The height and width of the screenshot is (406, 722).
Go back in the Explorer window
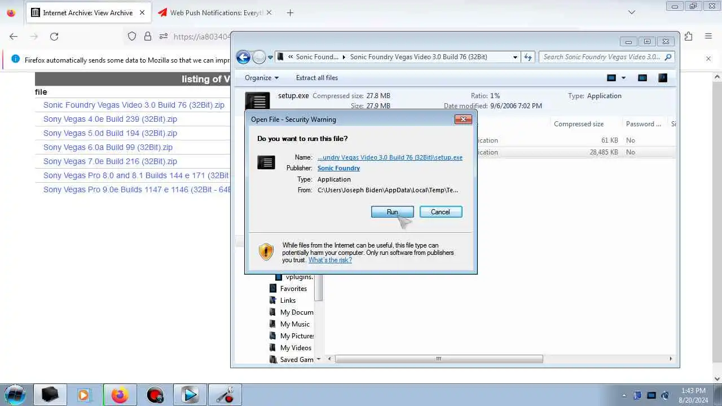point(243,57)
